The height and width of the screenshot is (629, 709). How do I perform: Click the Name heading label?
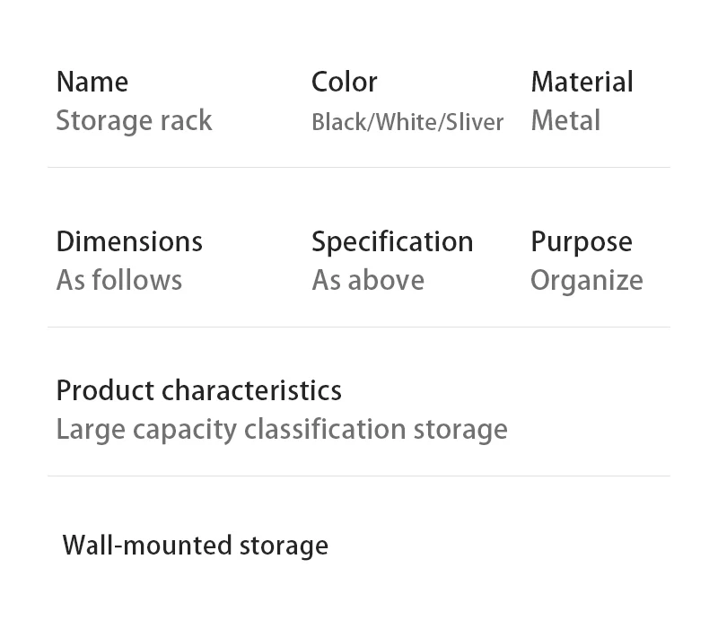point(92,82)
